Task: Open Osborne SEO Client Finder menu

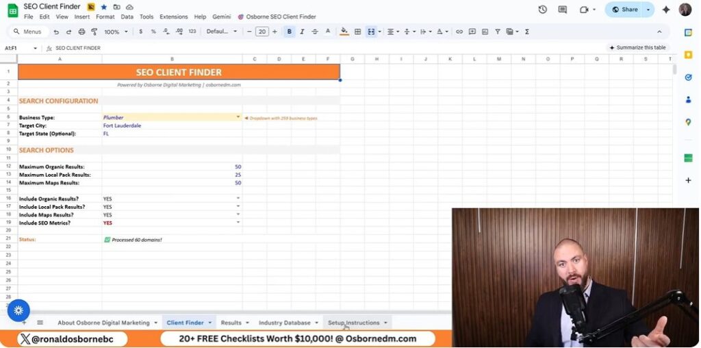Action: 277,17
